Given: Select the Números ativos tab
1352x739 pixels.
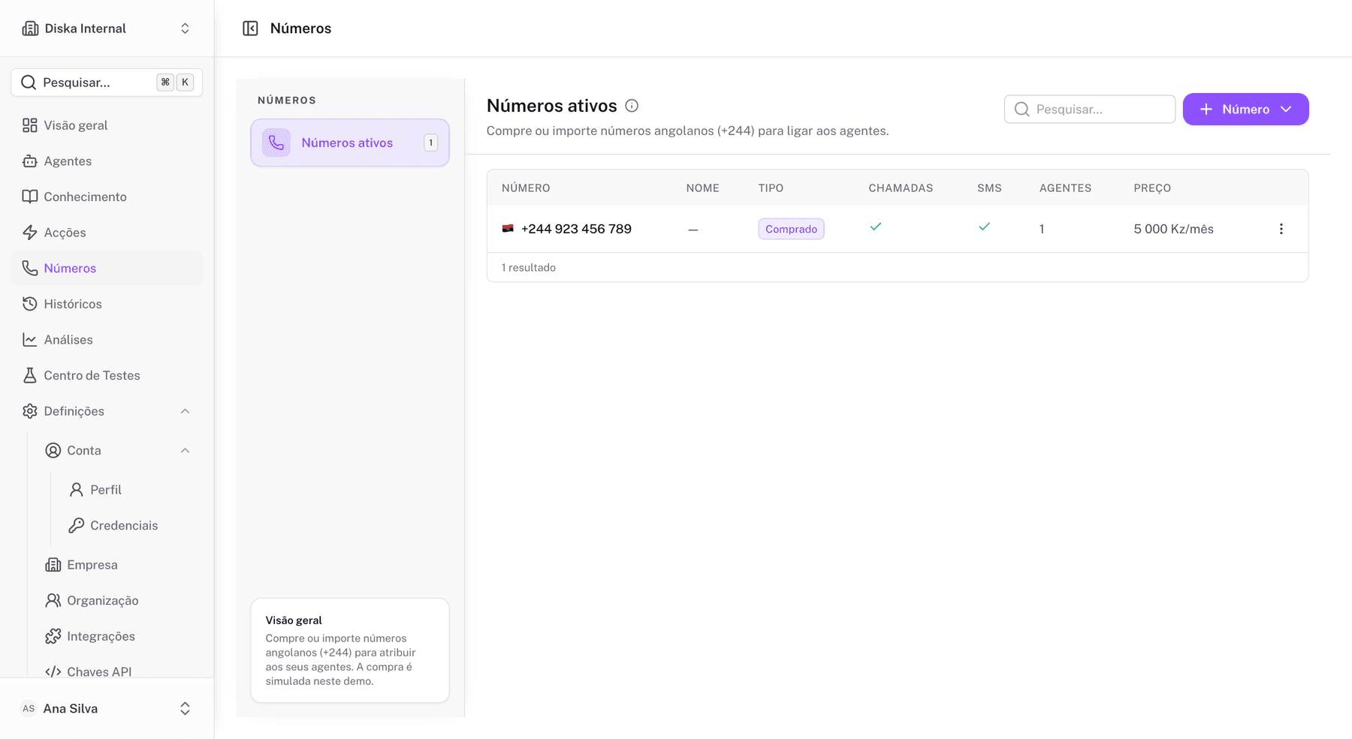Looking at the screenshot, I should (350, 143).
